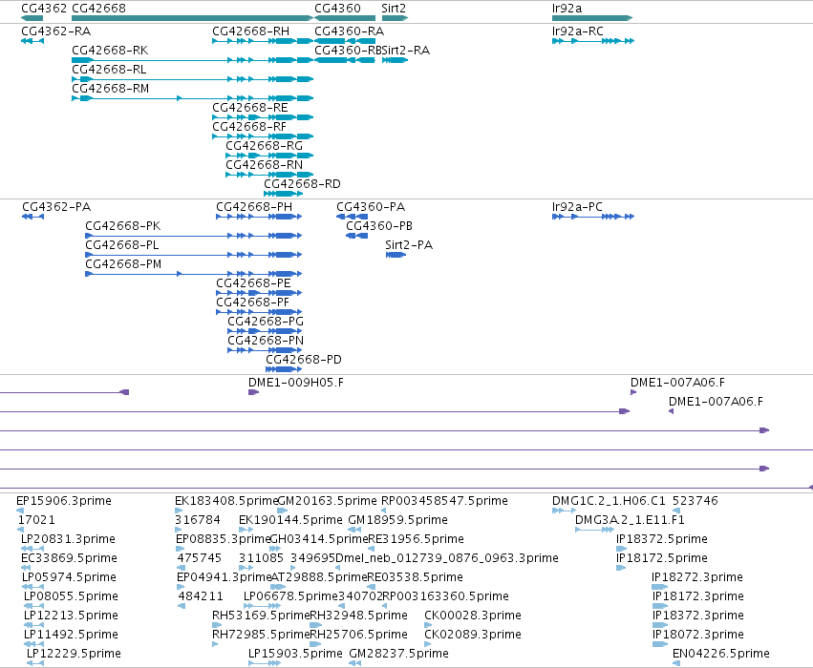Screen dimensions: 813x668
Task: Select the CG4360 gene label
Action: (x=337, y=9)
